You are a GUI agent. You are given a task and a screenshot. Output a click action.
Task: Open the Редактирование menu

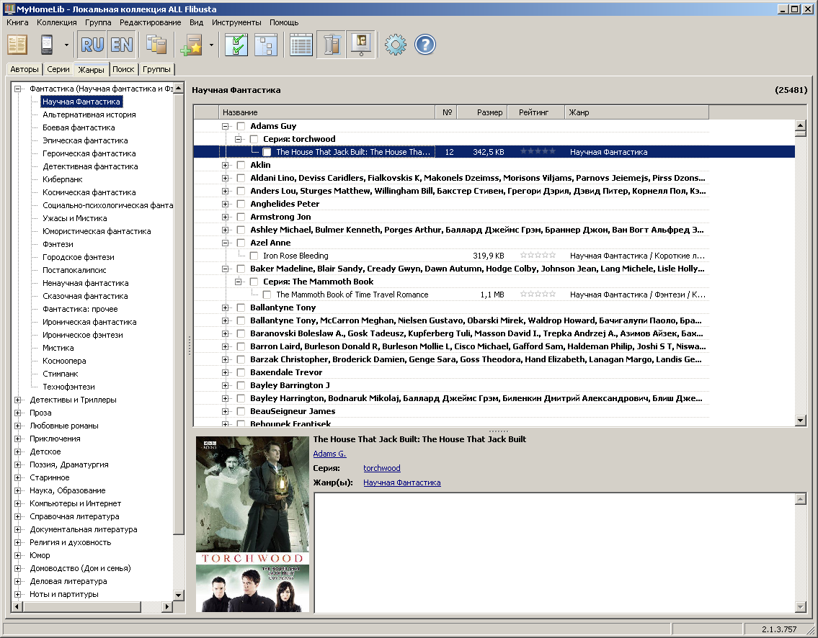coord(150,22)
